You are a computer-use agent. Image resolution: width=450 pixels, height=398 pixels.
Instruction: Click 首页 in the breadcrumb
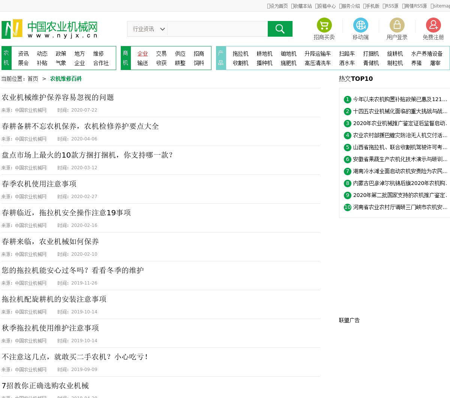[x=33, y=79]
